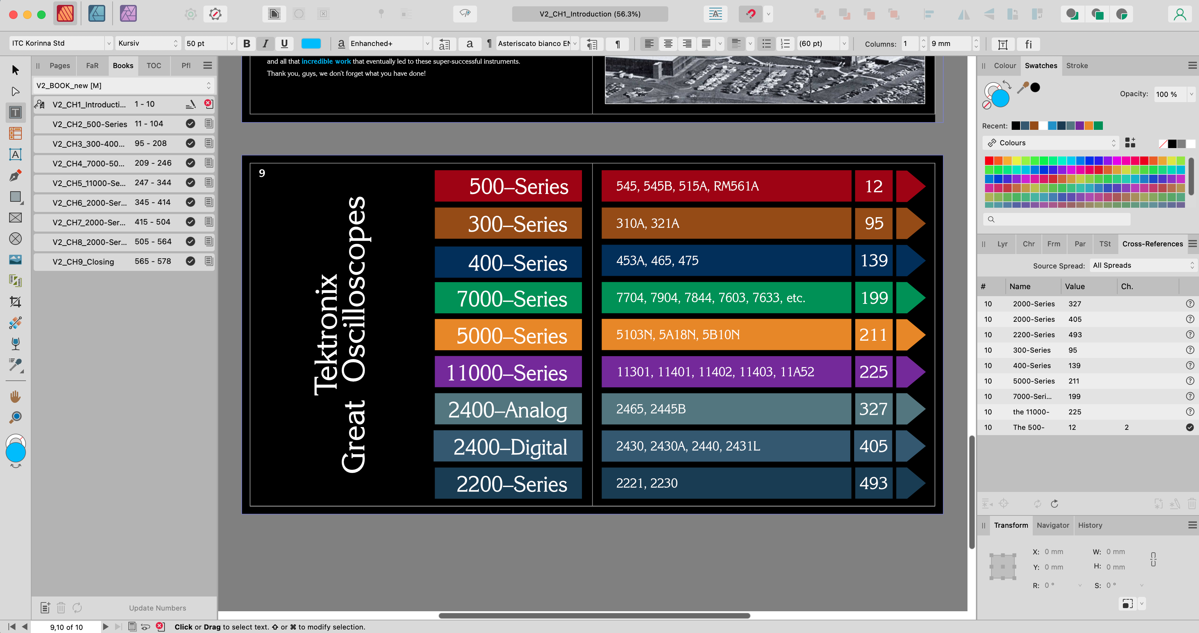1199x633 pixels.
Task: Switch to the Stroke tab
Action: pyautogui.click(x=1077, y=66)
